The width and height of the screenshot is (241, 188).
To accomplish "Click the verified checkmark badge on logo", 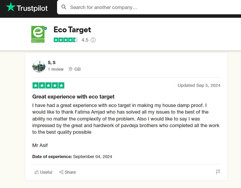I will (45, 28).
